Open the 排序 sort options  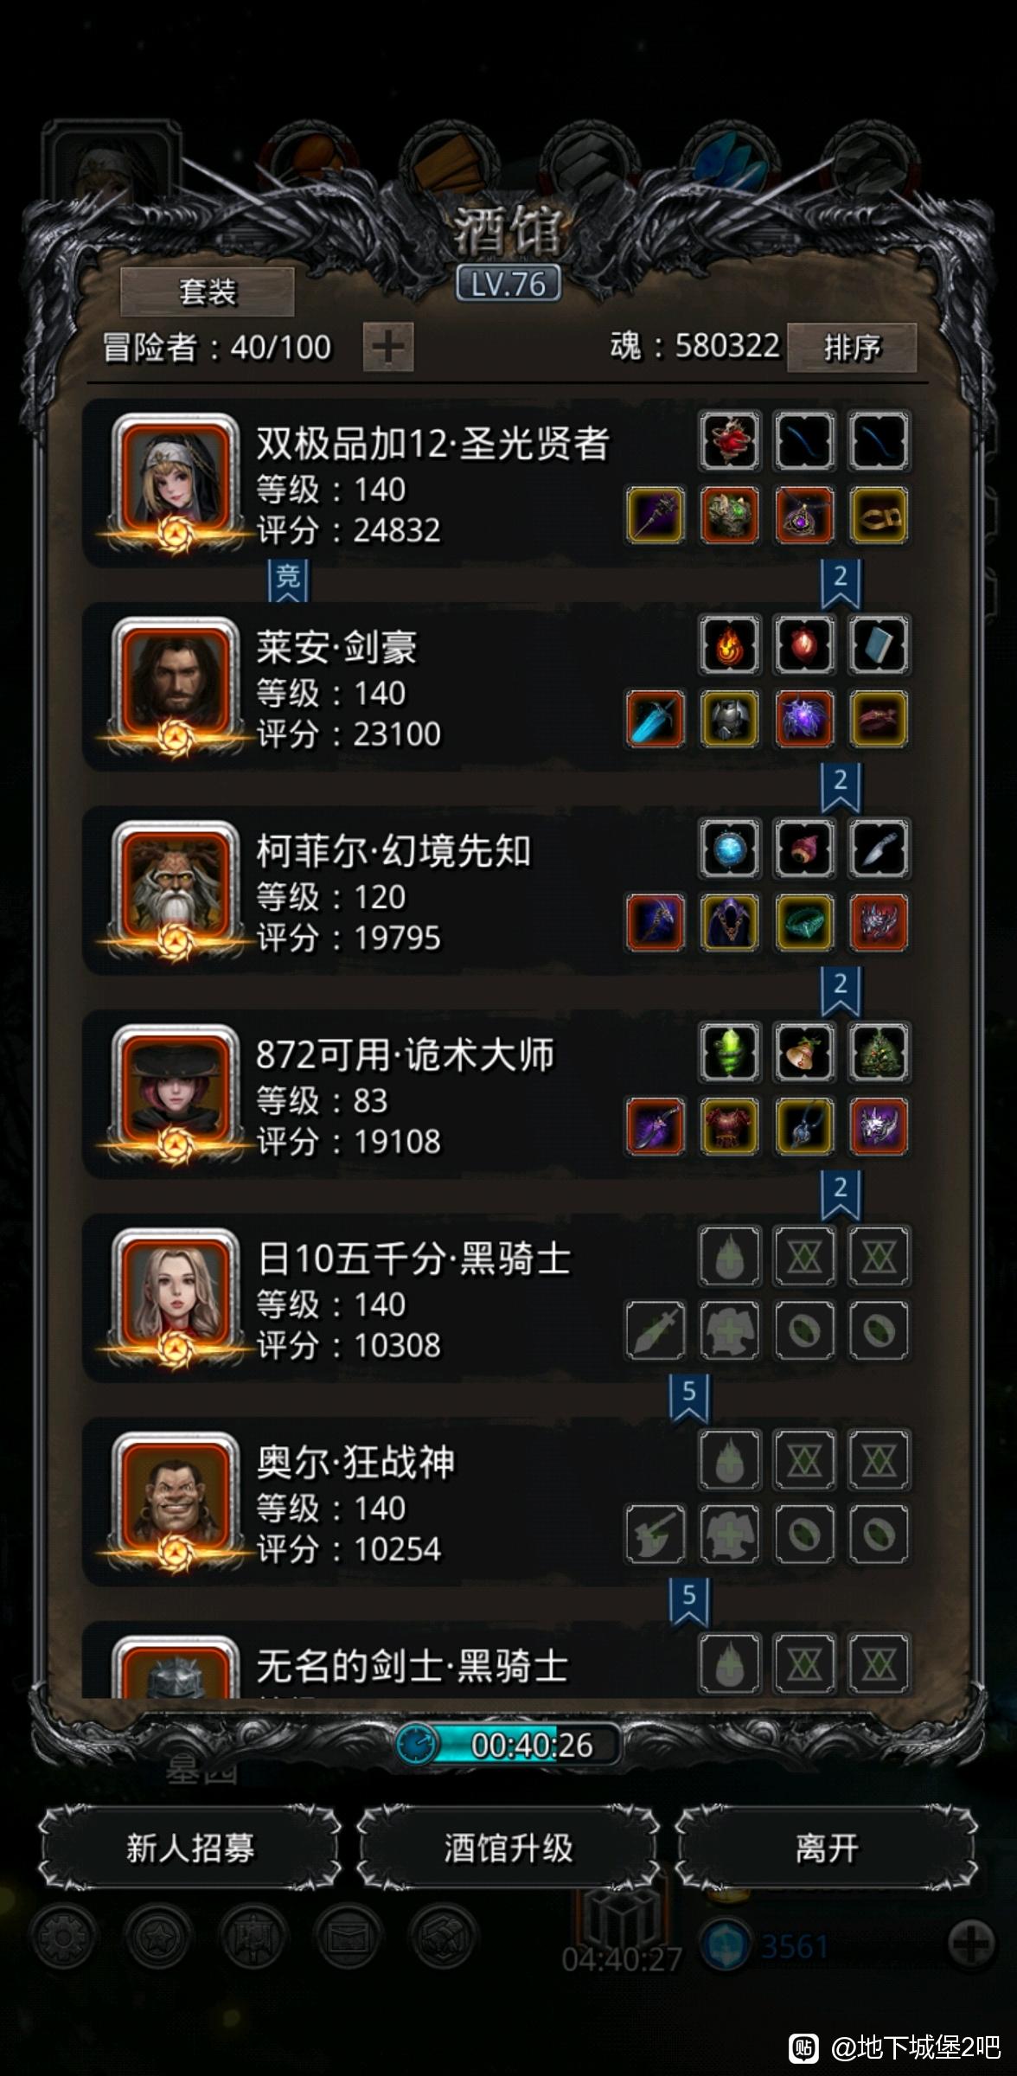point(852,348)
